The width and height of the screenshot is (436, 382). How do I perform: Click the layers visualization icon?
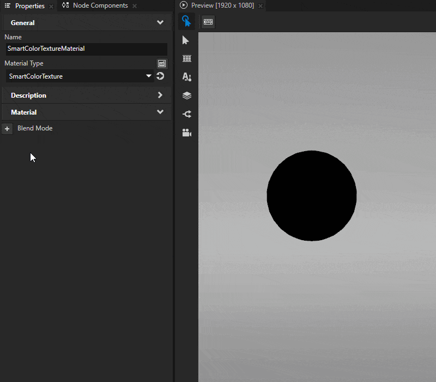(x=186, y=95)
